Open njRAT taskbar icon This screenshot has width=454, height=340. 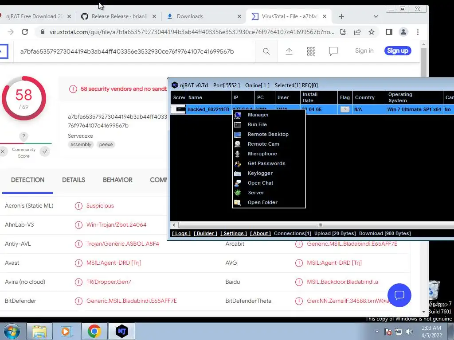(122, 331)
